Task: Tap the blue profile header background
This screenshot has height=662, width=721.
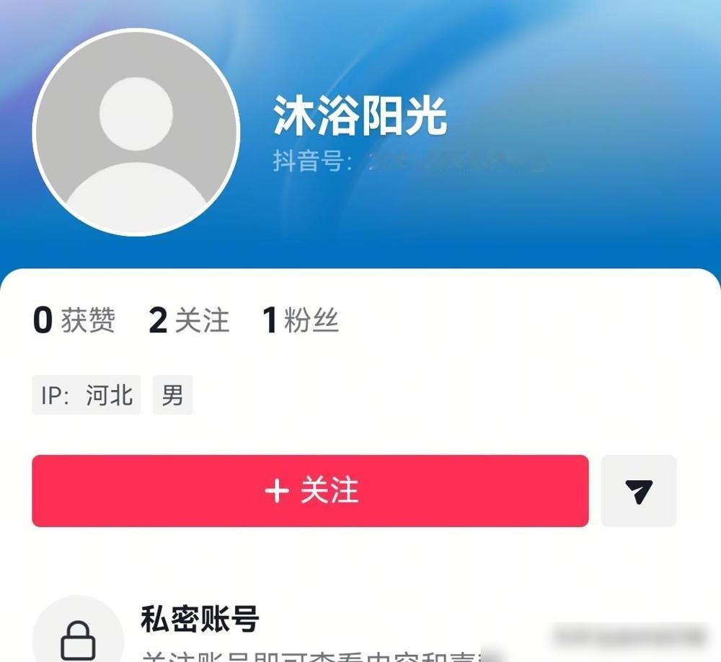Action: point(552,69)
